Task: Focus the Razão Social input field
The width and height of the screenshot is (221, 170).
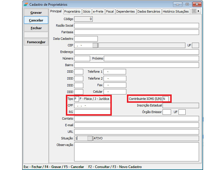Action: 136,26
